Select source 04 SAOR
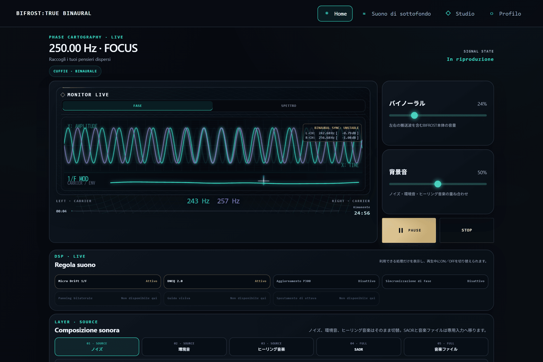The width and height of the screenshot is (543, 362). point(358,347)
